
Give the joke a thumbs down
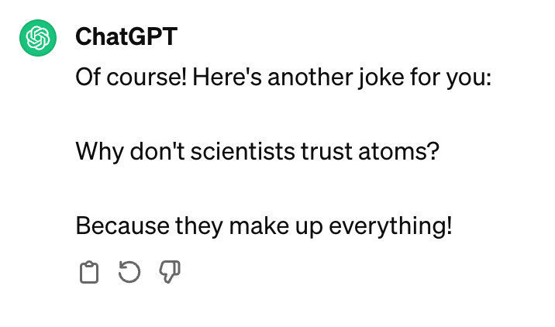pyautogui.click(x=169, y=272)
